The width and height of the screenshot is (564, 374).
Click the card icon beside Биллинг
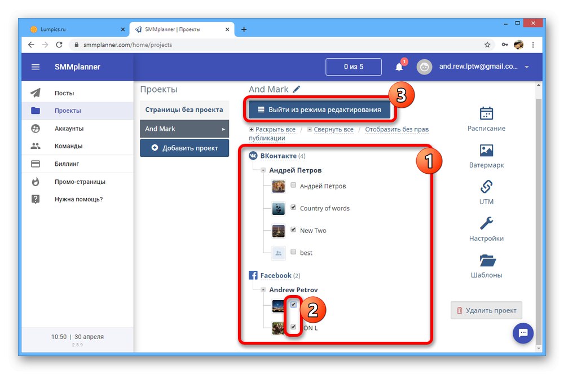(35, 164)
